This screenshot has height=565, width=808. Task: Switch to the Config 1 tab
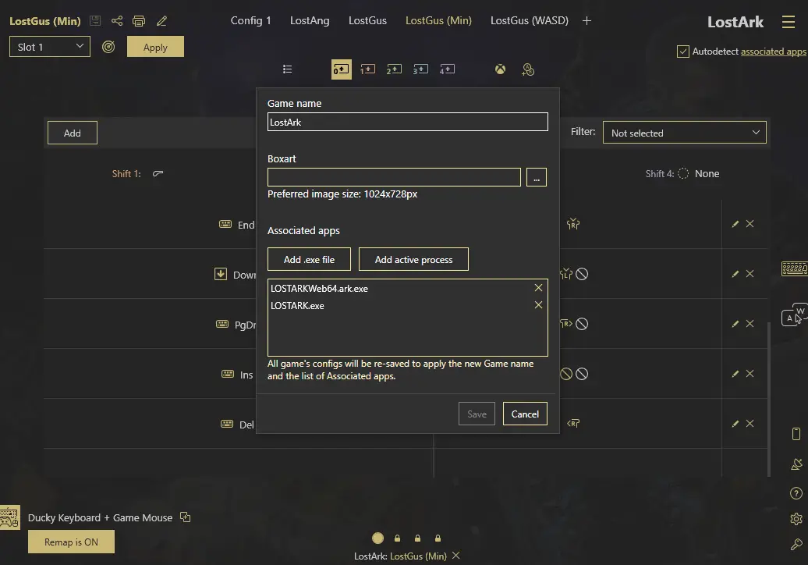[250, 20]
